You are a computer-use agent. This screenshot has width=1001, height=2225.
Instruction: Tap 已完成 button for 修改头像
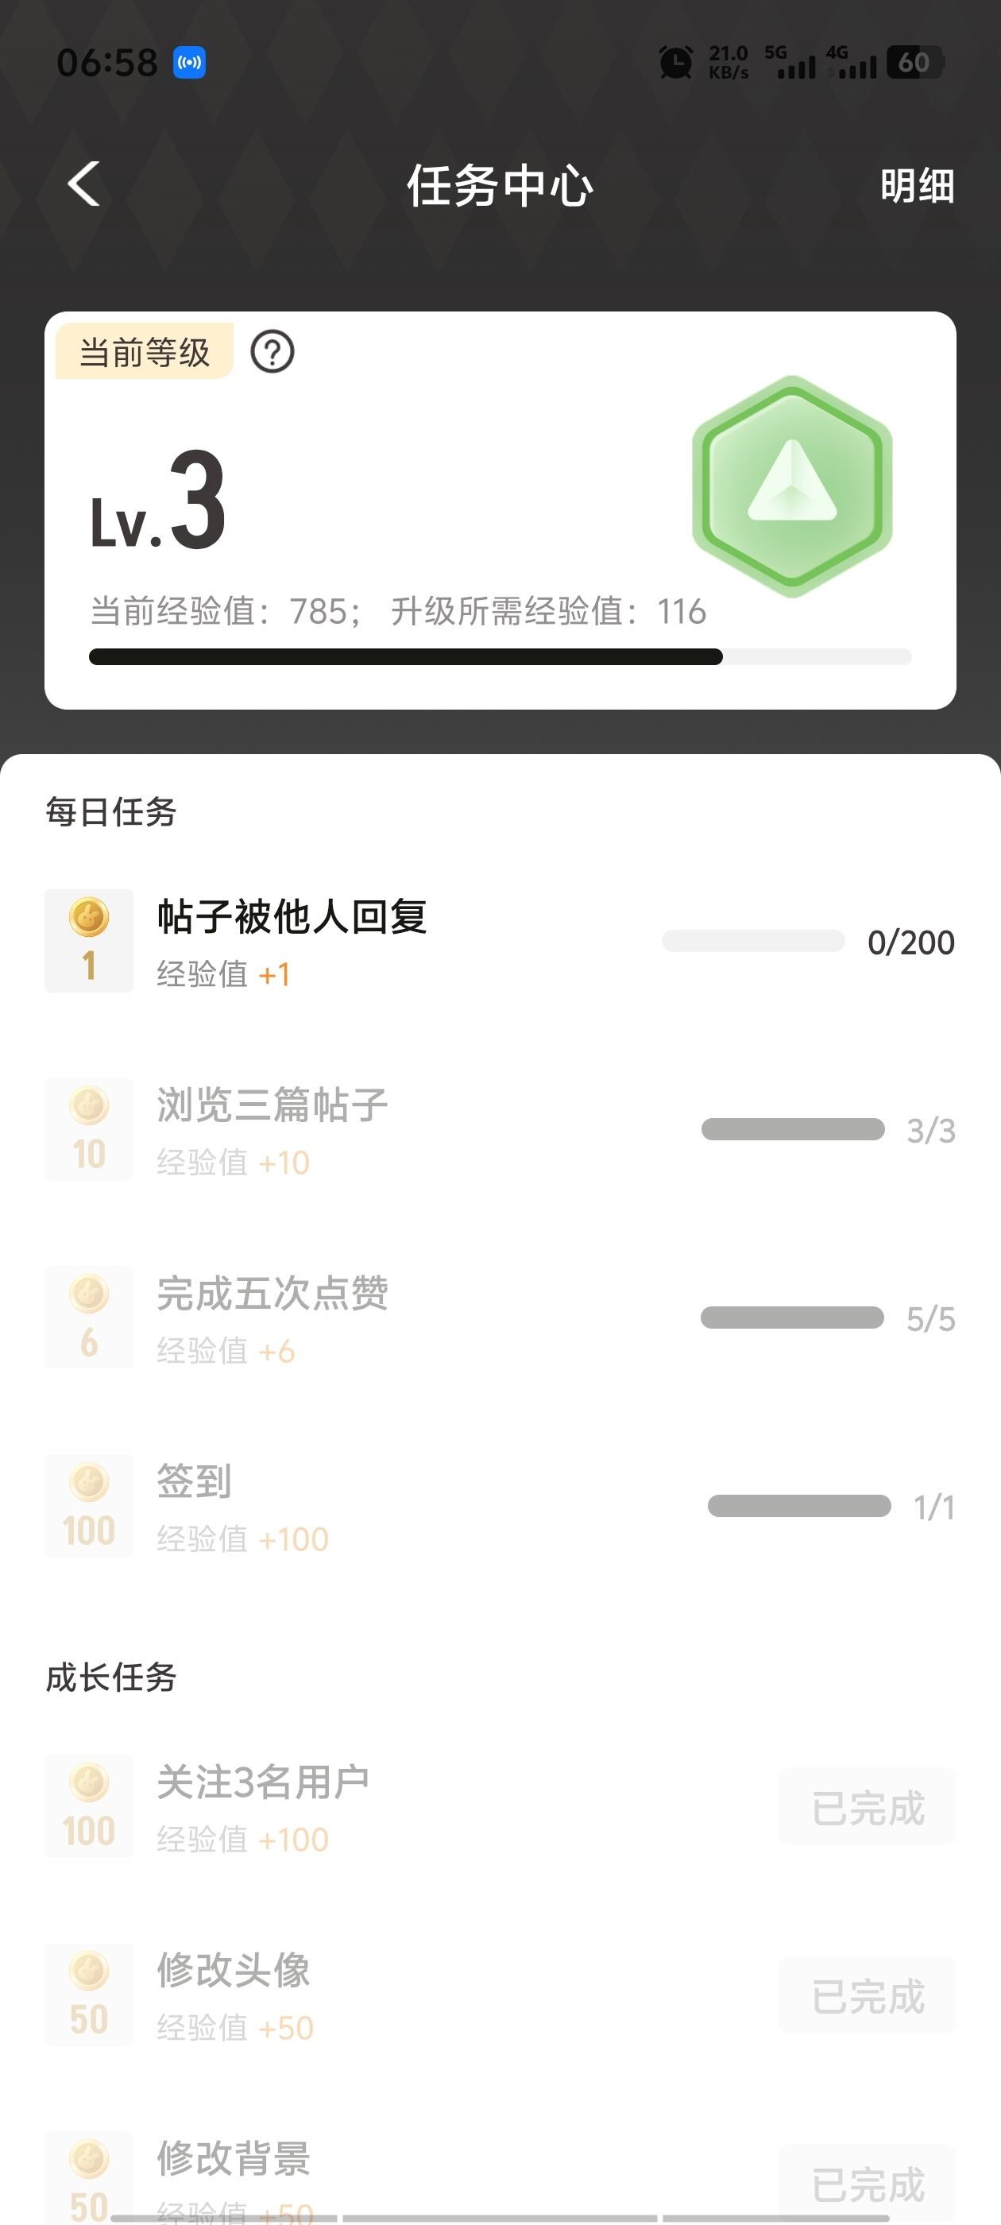[x=867, y=1996]
